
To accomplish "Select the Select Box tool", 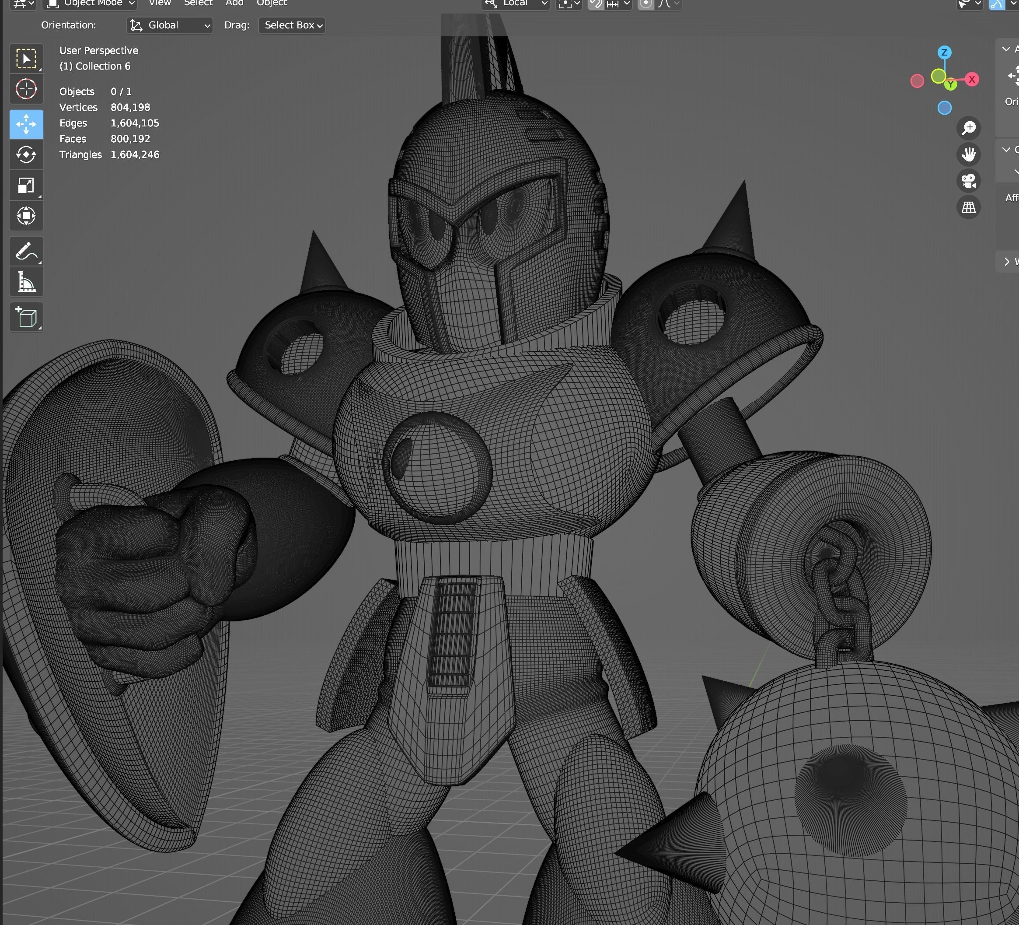I will pos(26,59).
